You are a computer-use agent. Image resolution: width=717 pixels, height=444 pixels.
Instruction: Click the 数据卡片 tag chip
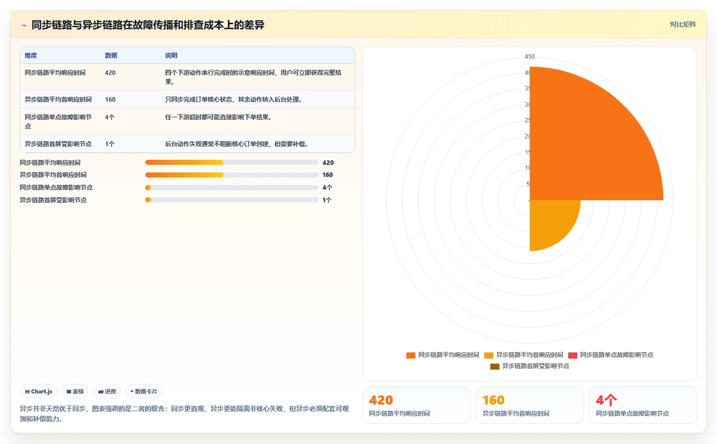144,391
